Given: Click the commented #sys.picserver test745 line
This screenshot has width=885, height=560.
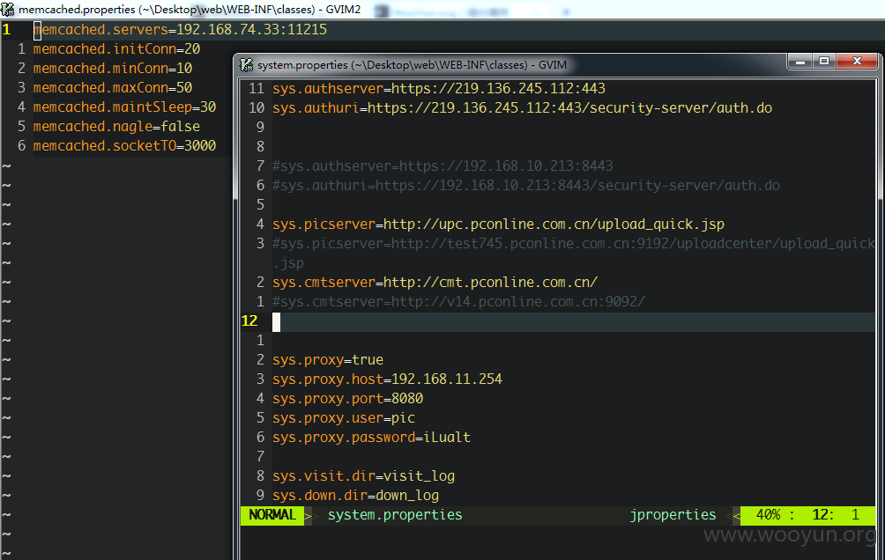Looking at the screenshot, I should [574, 254].
